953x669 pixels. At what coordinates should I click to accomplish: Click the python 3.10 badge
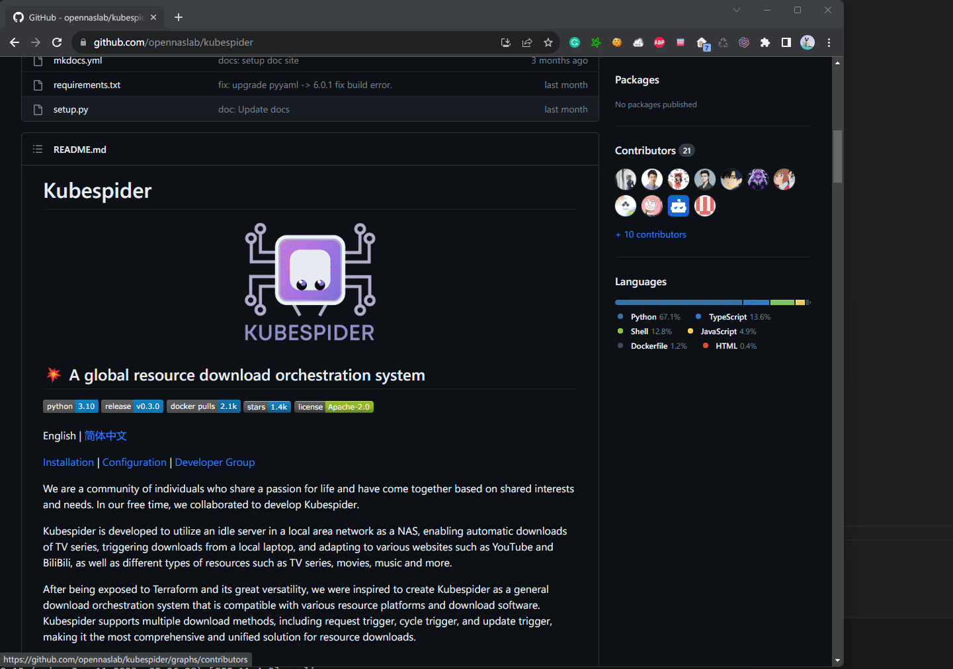point(71,406)
